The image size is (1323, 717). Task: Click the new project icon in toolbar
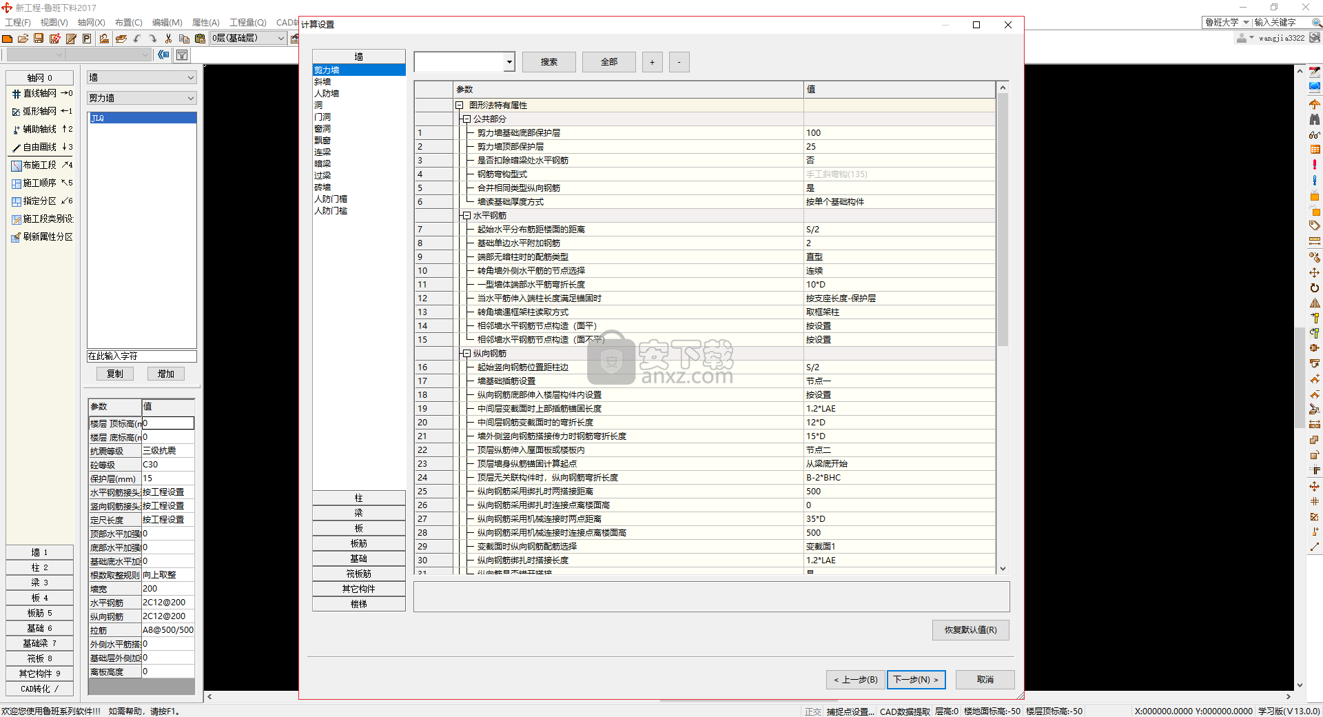pyautogui.click(x=8, y=39)
